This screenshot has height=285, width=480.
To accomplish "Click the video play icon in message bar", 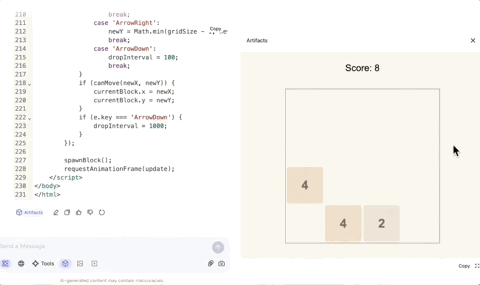I will coord(94,263).
